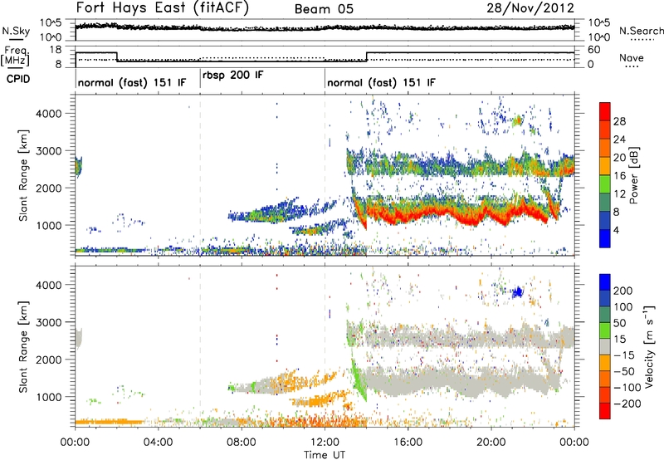Click the 'Fort Hays East (fitACF)' title
Image resolution: width=664 pixels, height=460 pixels.
click(162, 7)
